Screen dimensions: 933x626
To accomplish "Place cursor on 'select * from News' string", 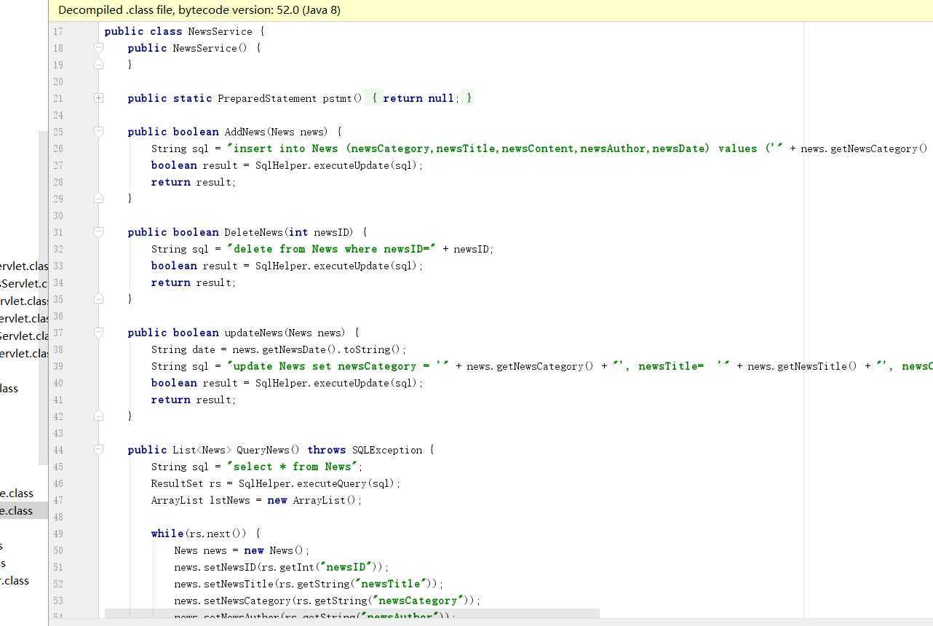I will 293,467.
